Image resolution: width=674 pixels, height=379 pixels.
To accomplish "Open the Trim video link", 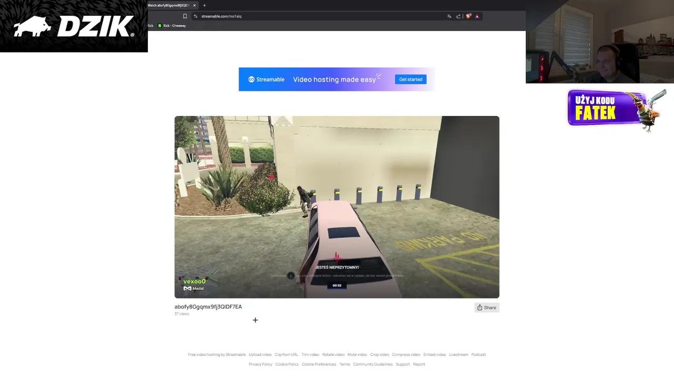I will [310, 355].
